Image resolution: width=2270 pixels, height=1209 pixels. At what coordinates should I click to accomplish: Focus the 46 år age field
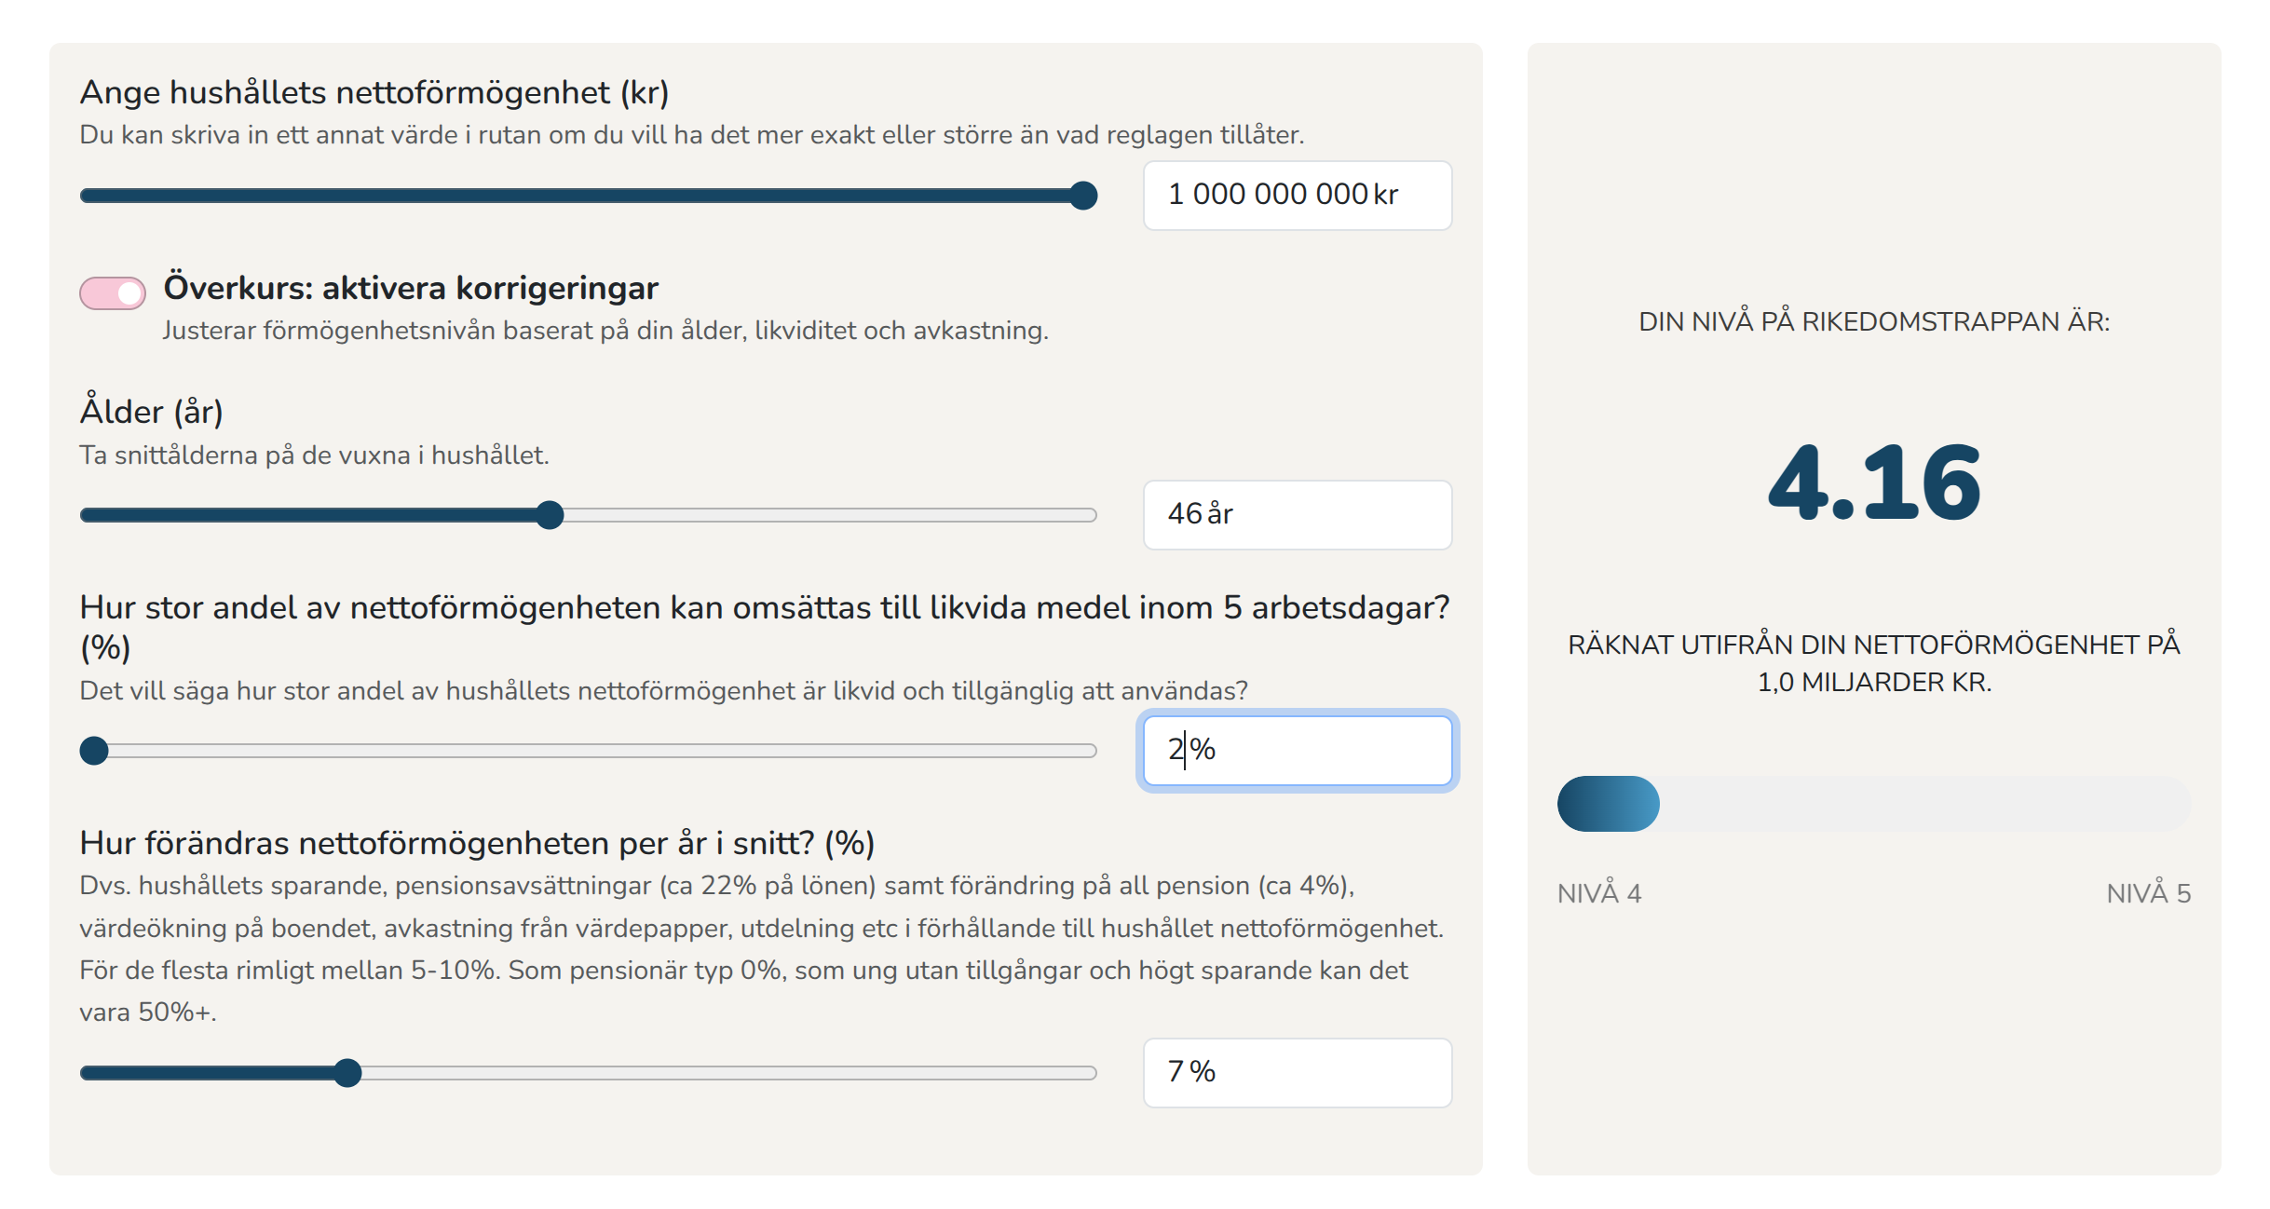click(1296, 515)
